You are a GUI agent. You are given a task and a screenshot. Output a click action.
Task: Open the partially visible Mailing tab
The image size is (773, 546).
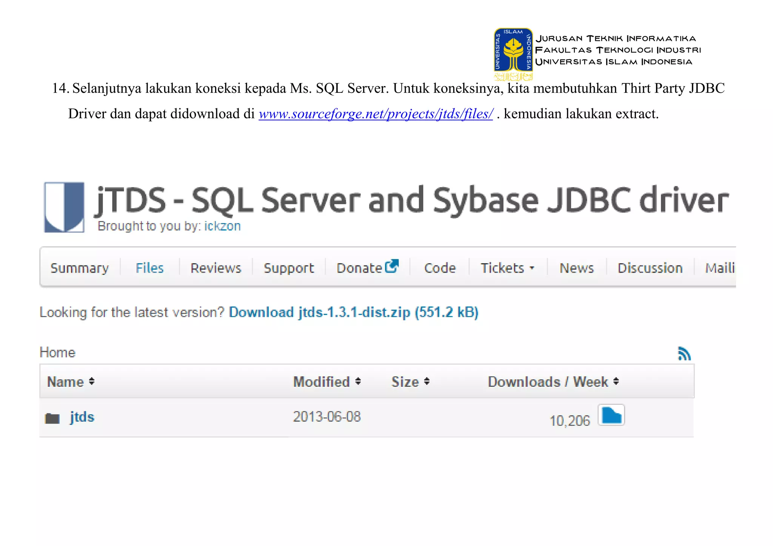(x=720, y=268)
